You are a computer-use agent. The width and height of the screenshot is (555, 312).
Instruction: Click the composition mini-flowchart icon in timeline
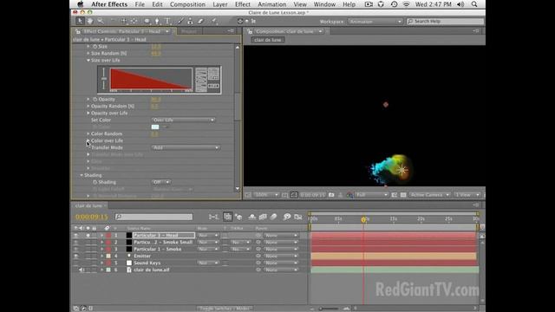213,217
